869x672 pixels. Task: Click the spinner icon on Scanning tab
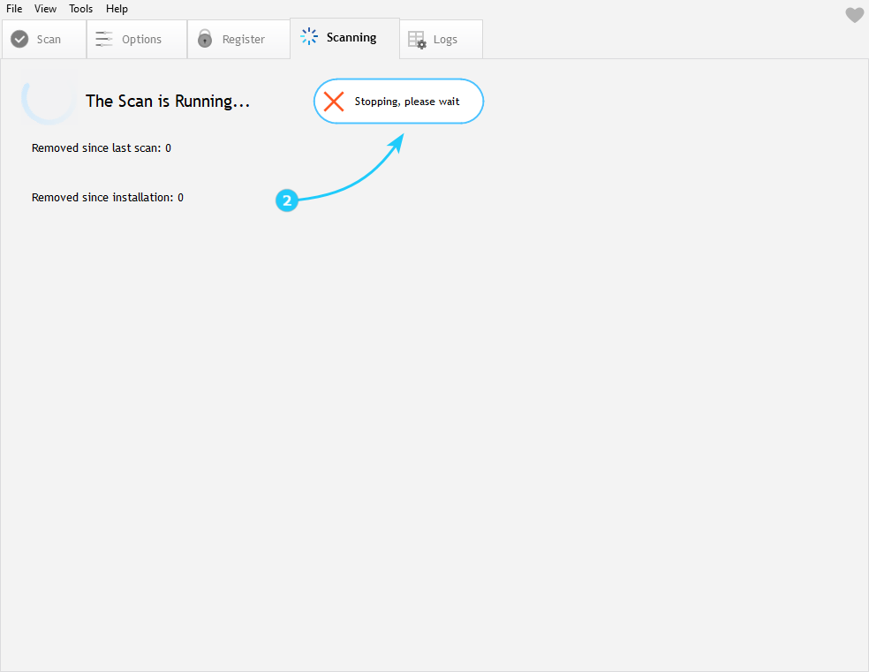pyautogui.click(x=309, y=37)
